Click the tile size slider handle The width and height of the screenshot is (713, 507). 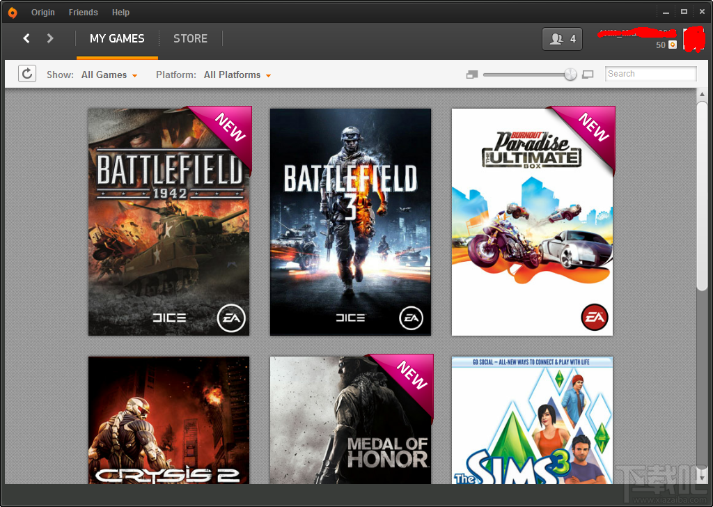click(570, 74)
